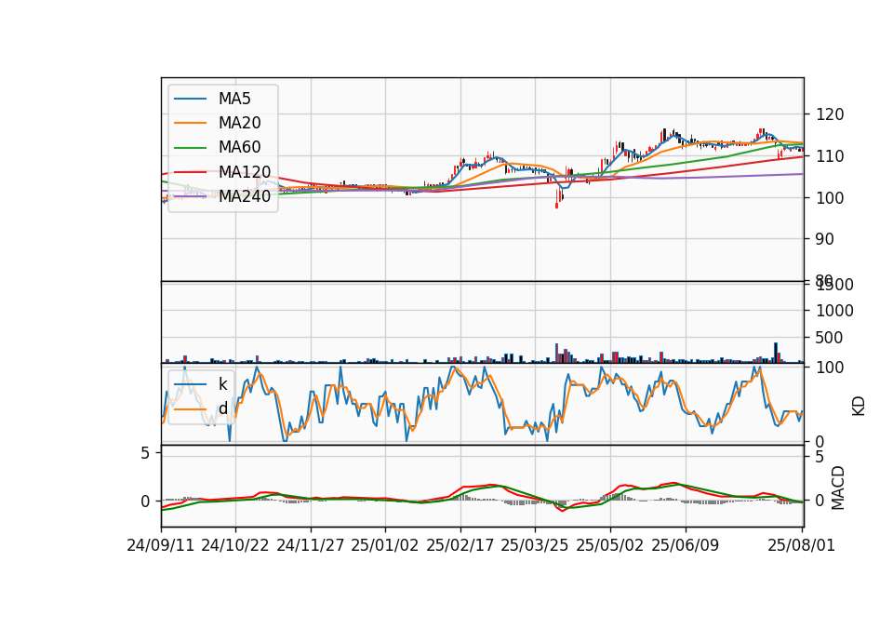The width and height of the screenshot is (893, 642).
Task: Click the MA5 legend label
Action: coord(234,99)
